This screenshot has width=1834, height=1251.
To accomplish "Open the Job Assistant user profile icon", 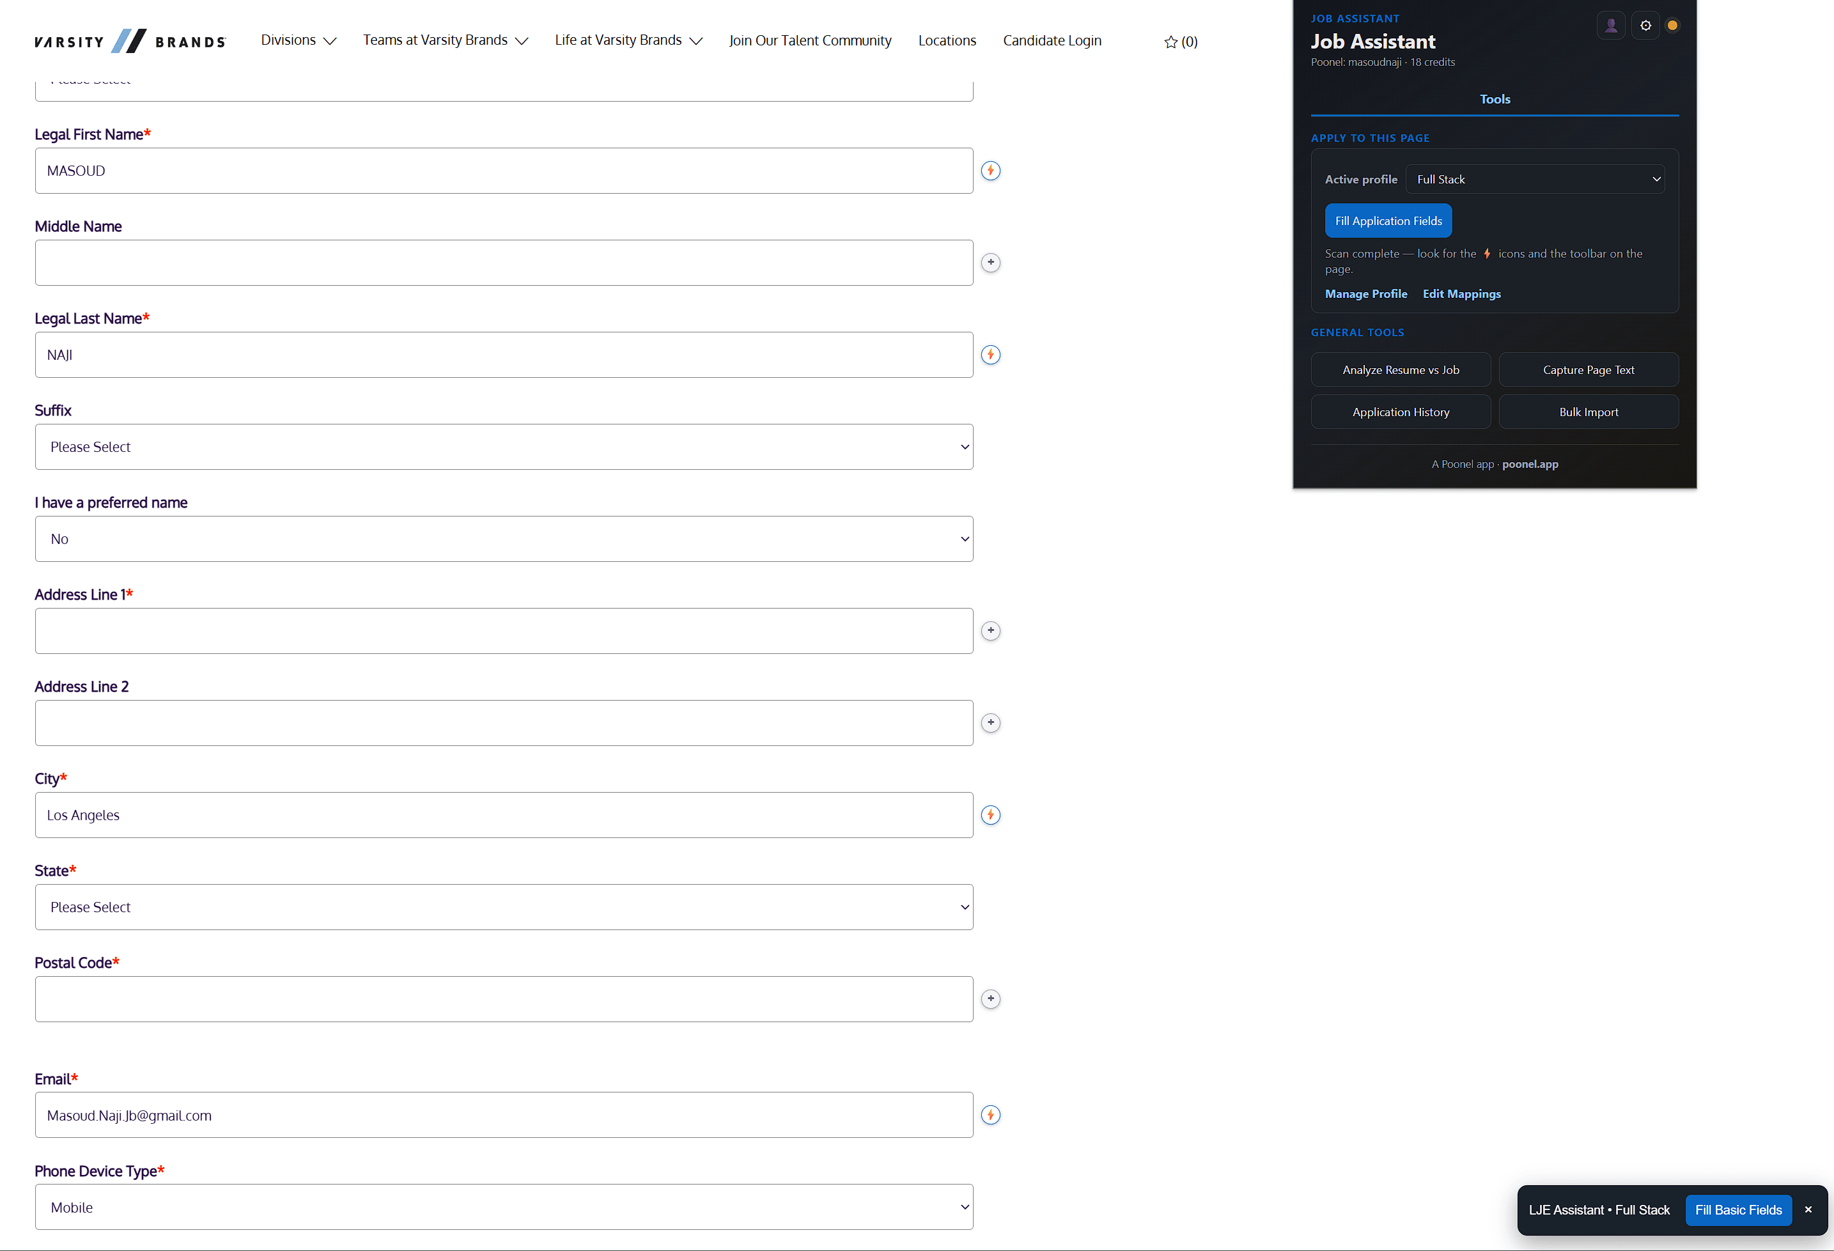I will [x=1611, y=26].
